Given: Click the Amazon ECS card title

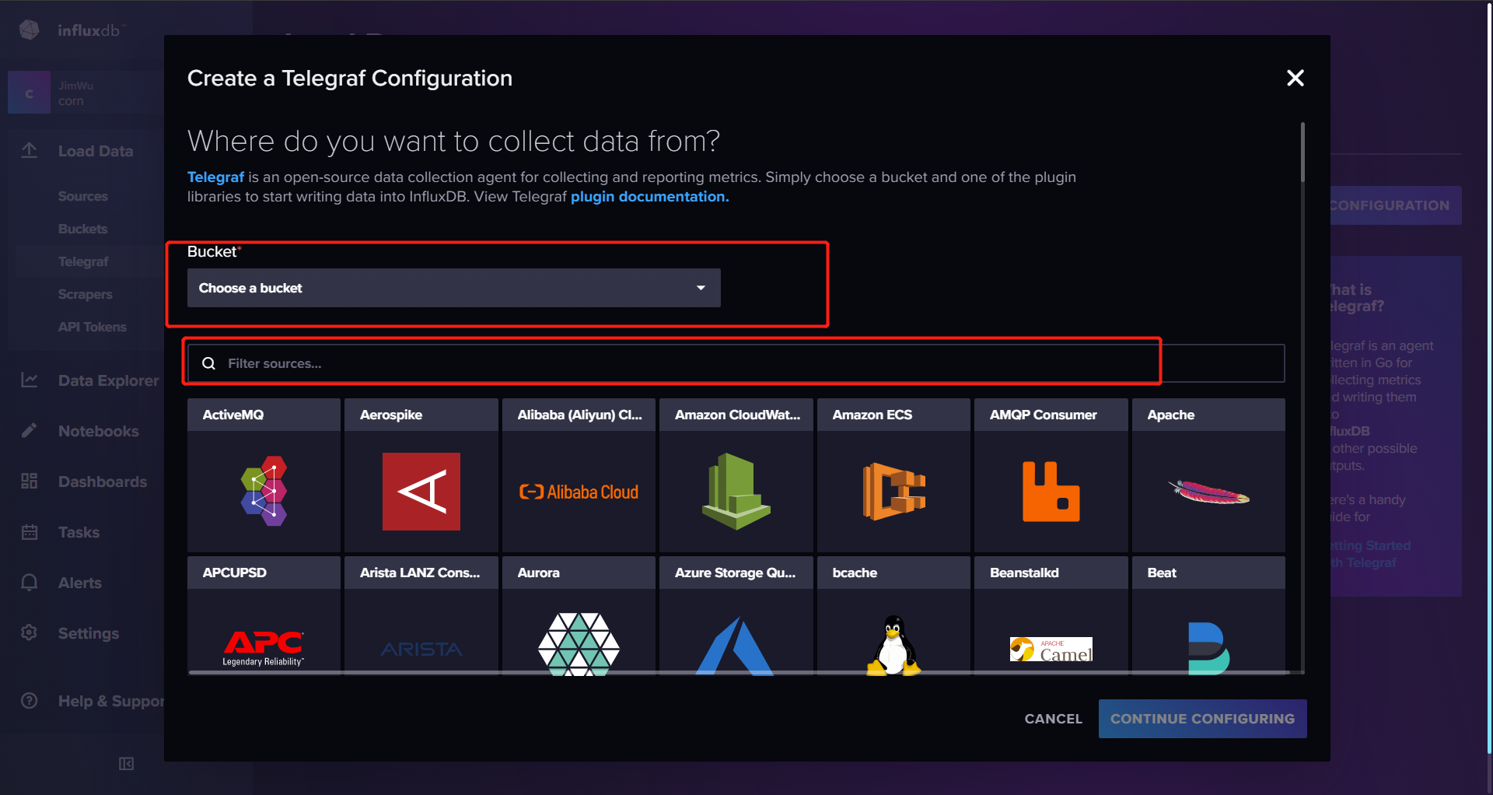Looking at the screenshot, I should point(872,415).
